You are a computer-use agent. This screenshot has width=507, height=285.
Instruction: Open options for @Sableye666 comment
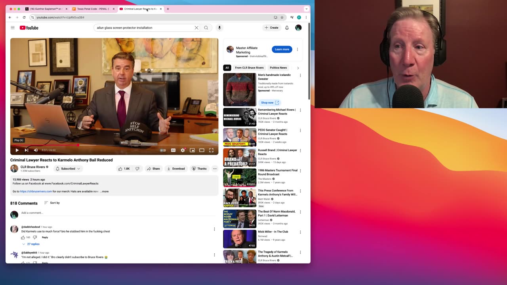click(x=214, y=255)
